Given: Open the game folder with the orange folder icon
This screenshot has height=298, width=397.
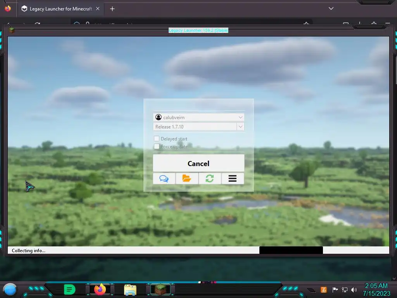Looking at the screenshot, I should 187,178.
